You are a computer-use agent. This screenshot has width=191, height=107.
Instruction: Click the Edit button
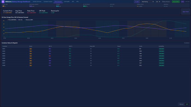tap(137, 2)
